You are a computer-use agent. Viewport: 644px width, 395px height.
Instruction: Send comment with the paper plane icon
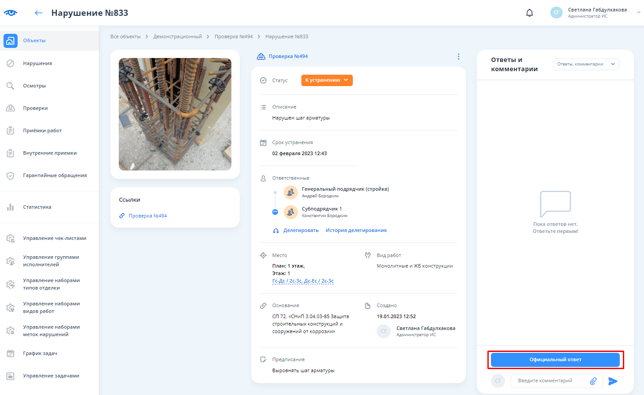[x=613, y=381]
